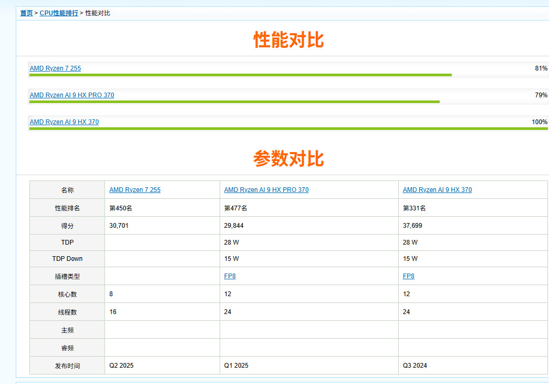Select the 81% percentage value
Image resolution: width=549 pixels, height=384 pixels.
point(541,68)
